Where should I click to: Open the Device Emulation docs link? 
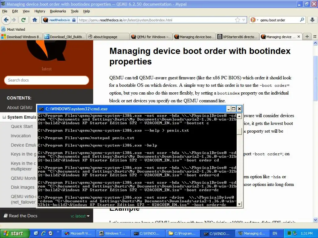(x=24, y=145)
